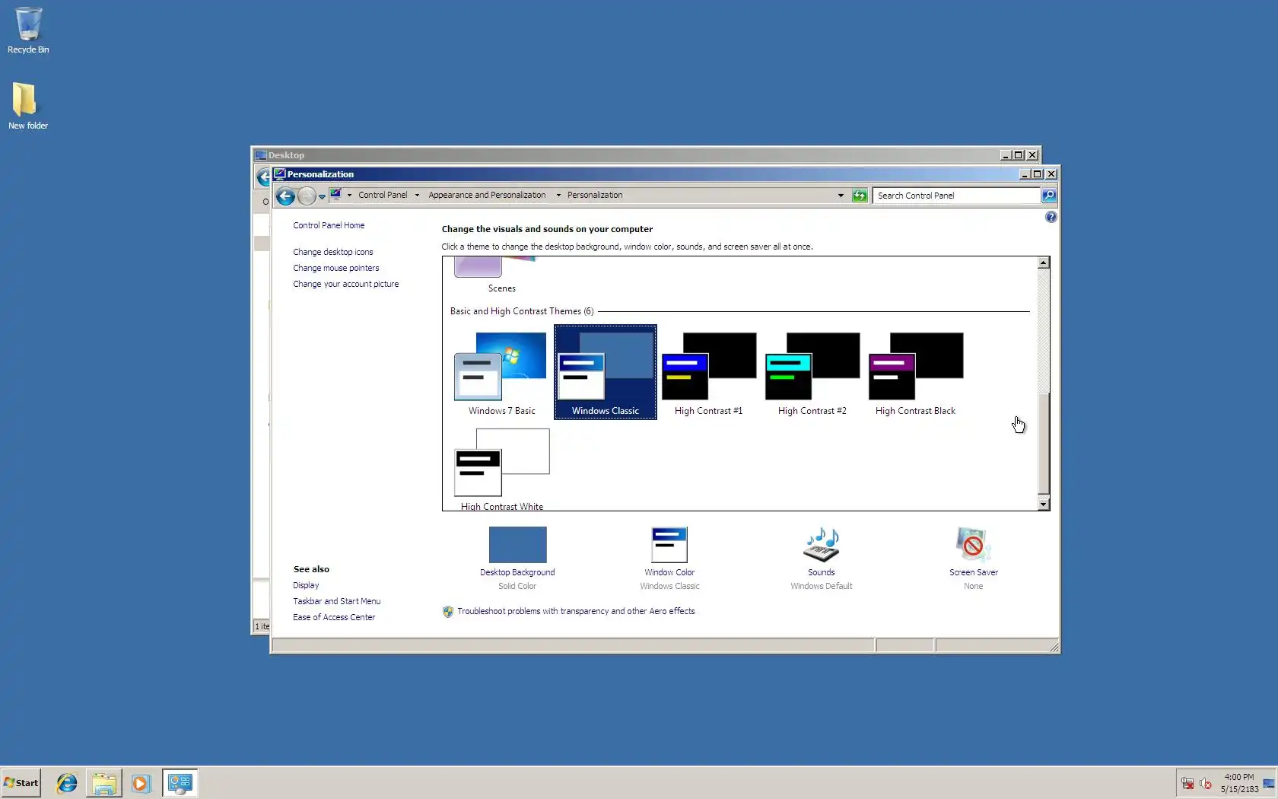Screen dimensions: 1278x799
Task: Click the volume tray icon
Action: coord(1206,783)
